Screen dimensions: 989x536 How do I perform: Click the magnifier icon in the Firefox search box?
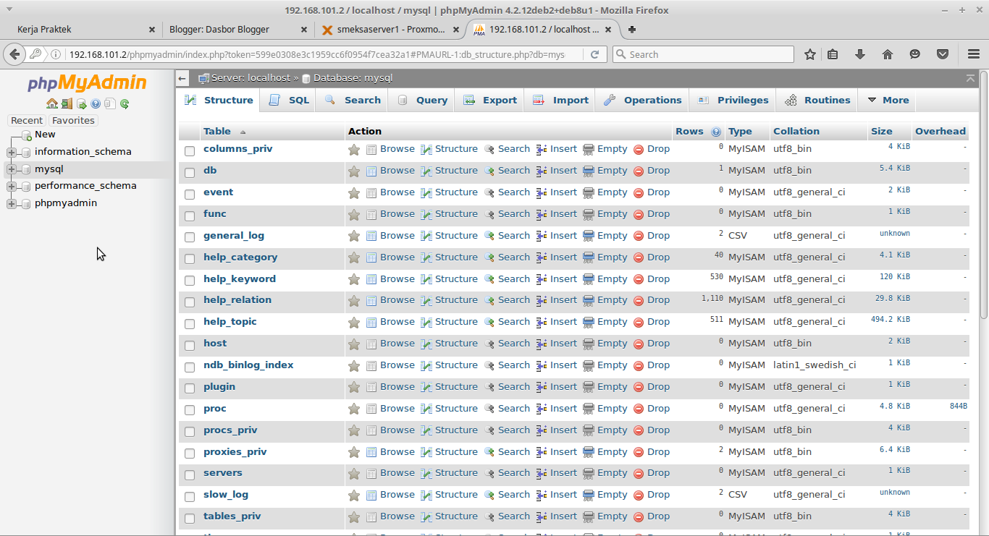(x=620, y=54)
